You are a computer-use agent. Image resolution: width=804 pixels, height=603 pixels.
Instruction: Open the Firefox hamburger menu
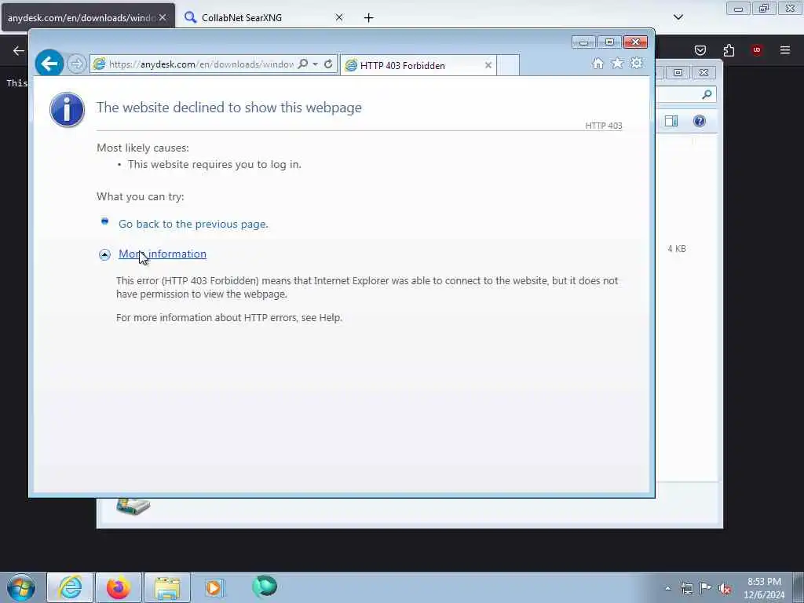784,50
